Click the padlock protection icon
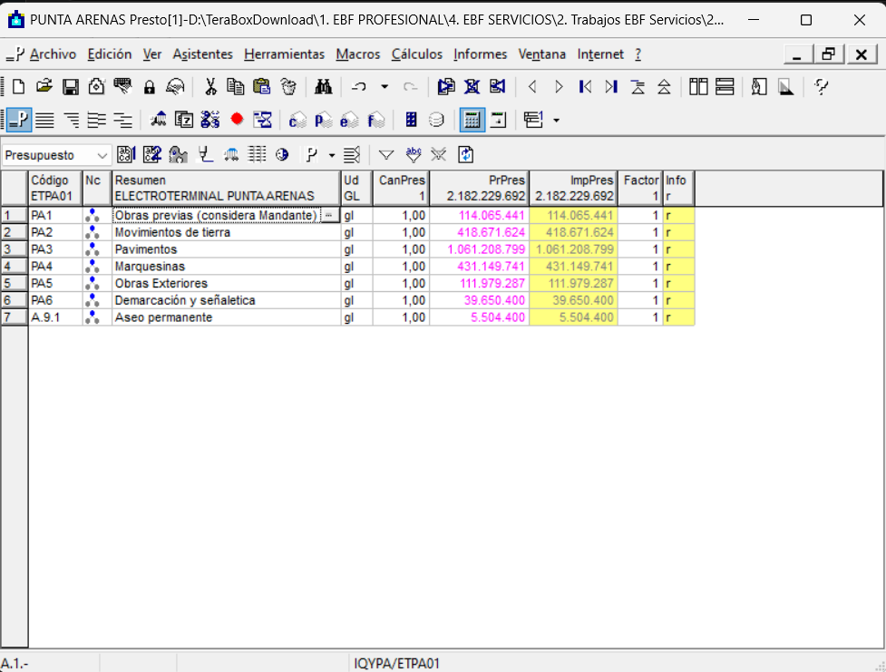886x672 pixels. click(x=149, y=87)
